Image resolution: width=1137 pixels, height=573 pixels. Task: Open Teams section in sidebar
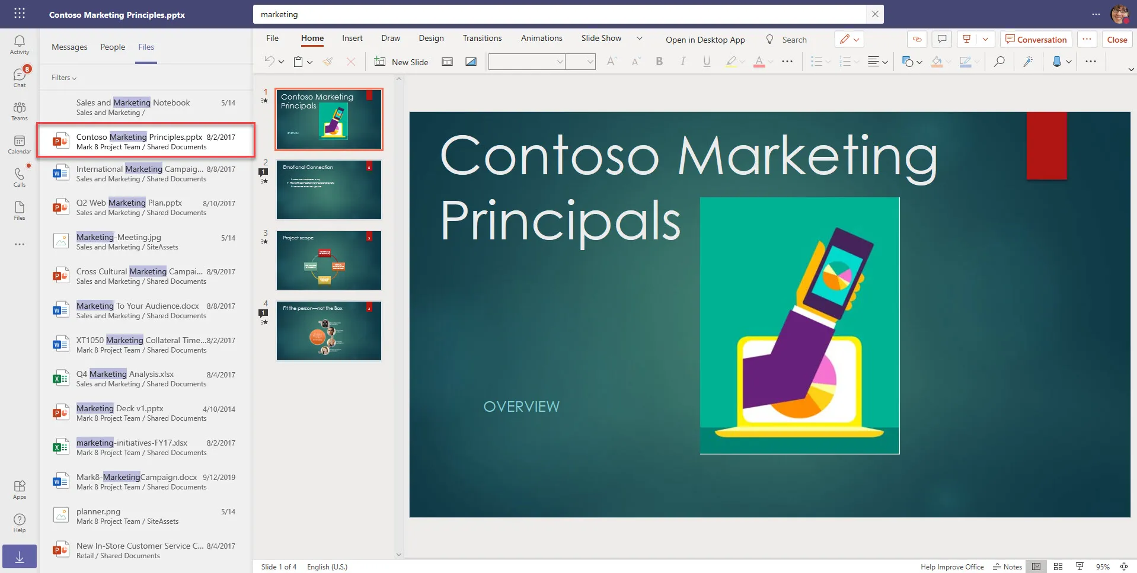[20, 111]
